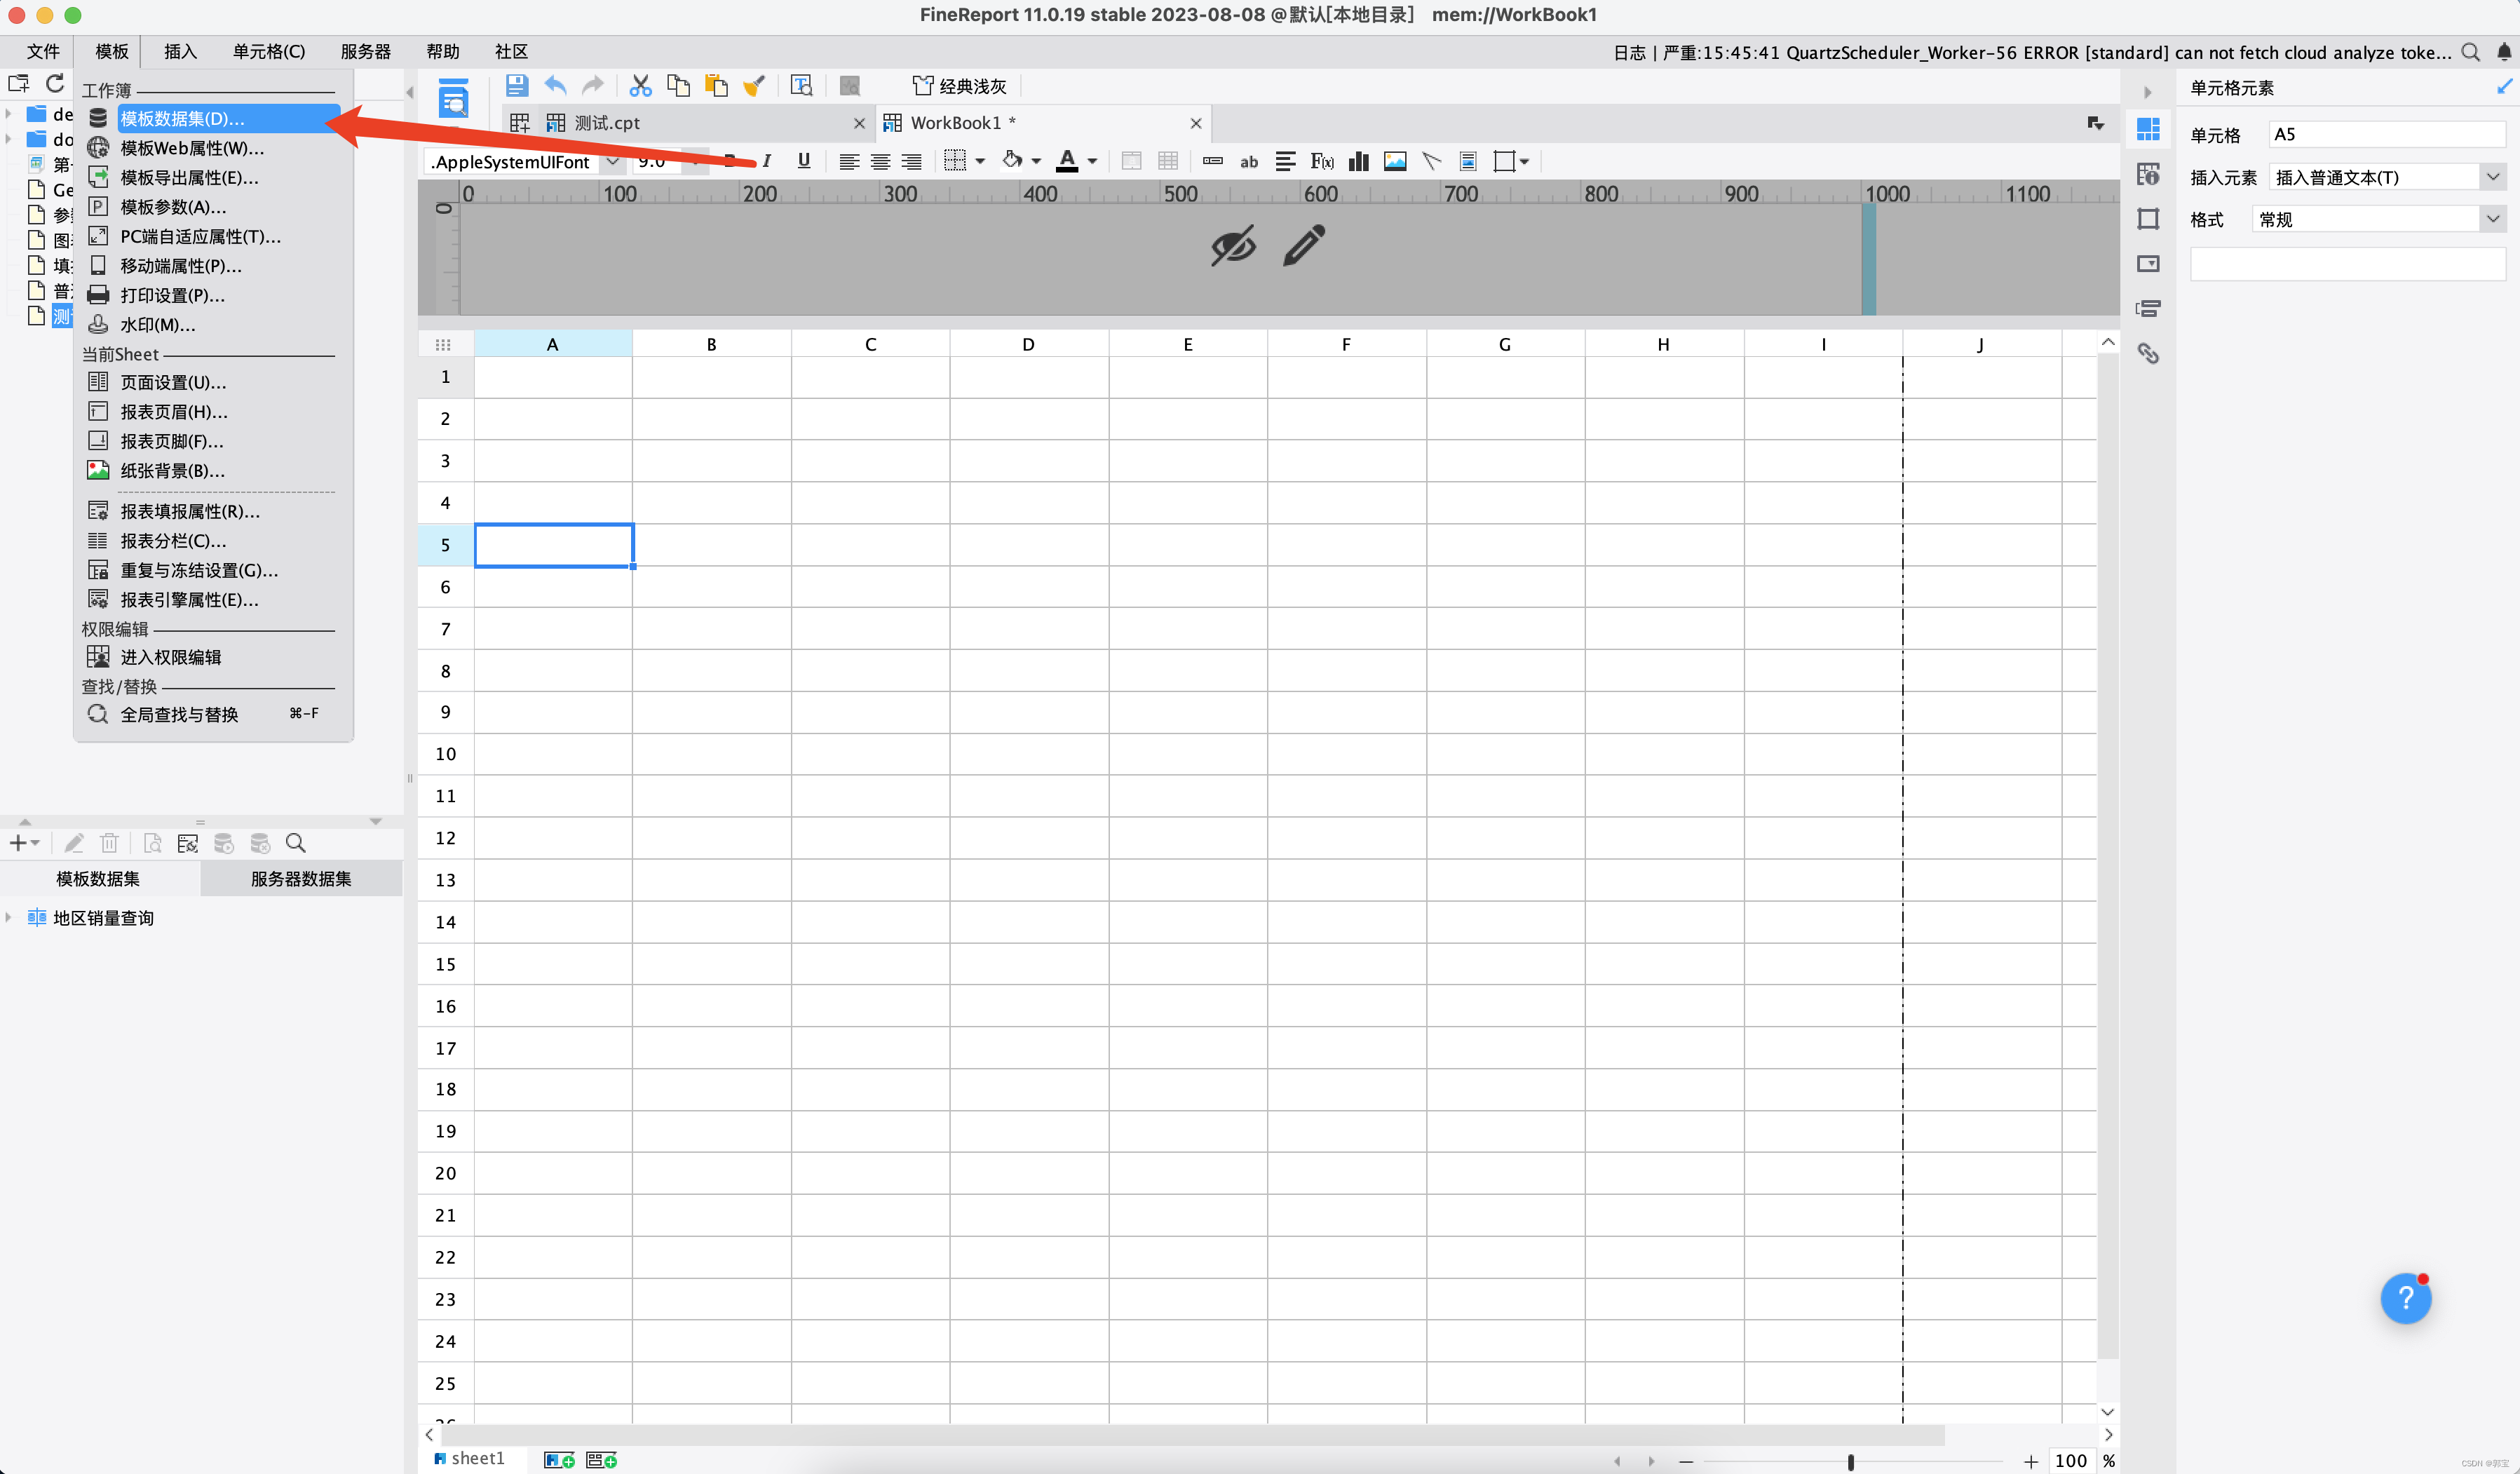Switch to the 服务器数据集 tab
This screenshot has width=2520, height=1474.
[300, 878]
